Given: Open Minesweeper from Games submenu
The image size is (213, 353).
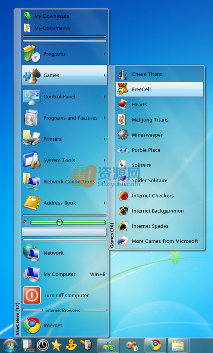Looking at the screenshot, I should point(159,135).
